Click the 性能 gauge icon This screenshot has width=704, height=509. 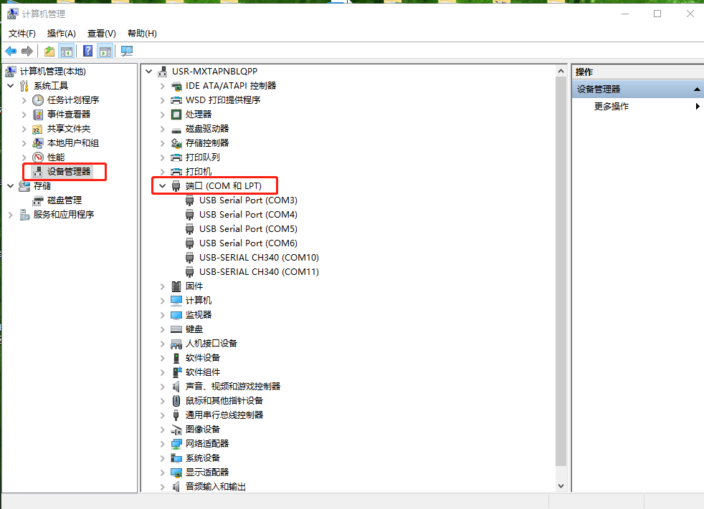pyautogui.click(x=38, y=157)
